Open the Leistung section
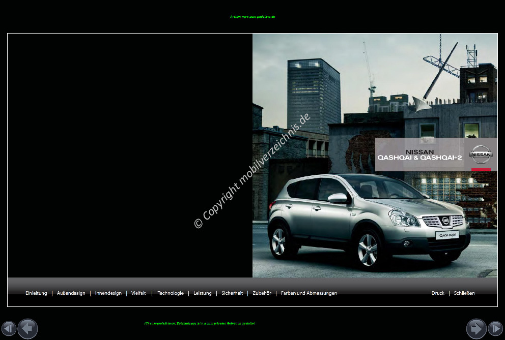This screenshot has height=340, width=505. (x=202, y=293)
